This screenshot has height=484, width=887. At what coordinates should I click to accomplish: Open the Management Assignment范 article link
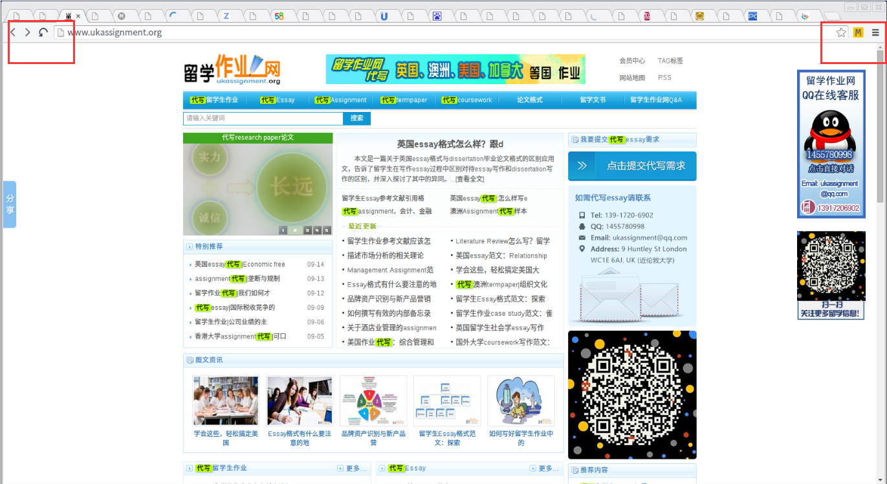coord(390,270)
